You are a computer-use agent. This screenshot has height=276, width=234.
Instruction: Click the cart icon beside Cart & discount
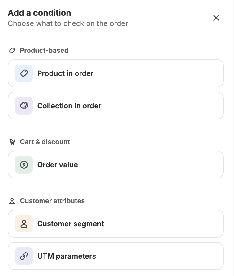12,142
